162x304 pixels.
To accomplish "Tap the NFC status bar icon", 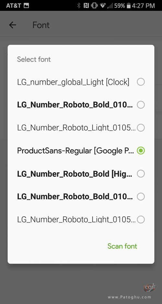I will [86, 6].
